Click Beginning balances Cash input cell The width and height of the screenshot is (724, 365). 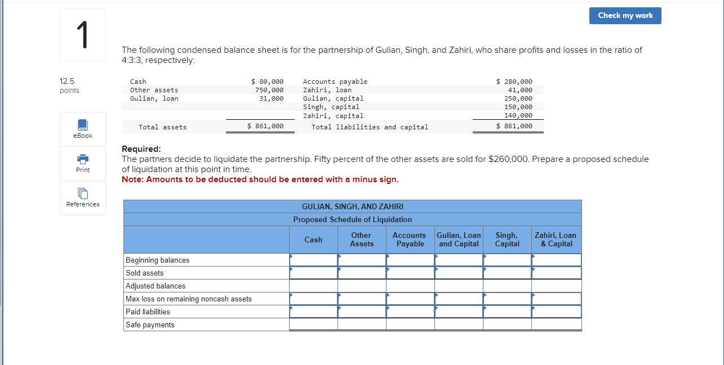(x=313, y=260)
